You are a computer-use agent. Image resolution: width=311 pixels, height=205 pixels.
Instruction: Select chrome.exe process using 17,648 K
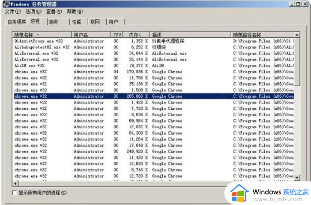tap(154, 145)
